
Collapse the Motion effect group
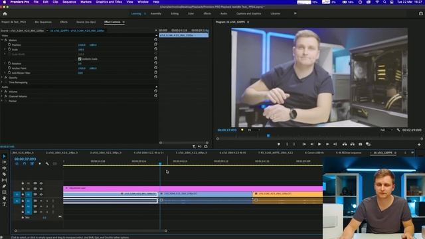pos(2,40)
